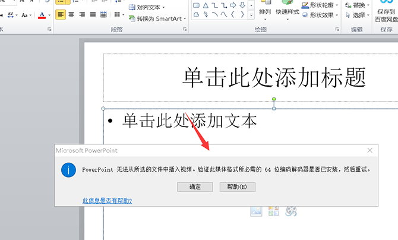This screenshot has width=398, height=240.
Task: Click 'Was this information helpful' link
Action: [107, 201]
